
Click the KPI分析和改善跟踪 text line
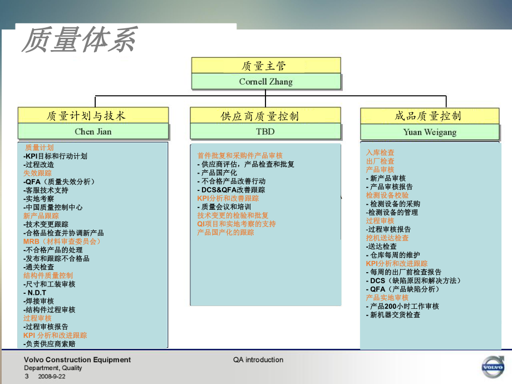click(x=228, y=198)
